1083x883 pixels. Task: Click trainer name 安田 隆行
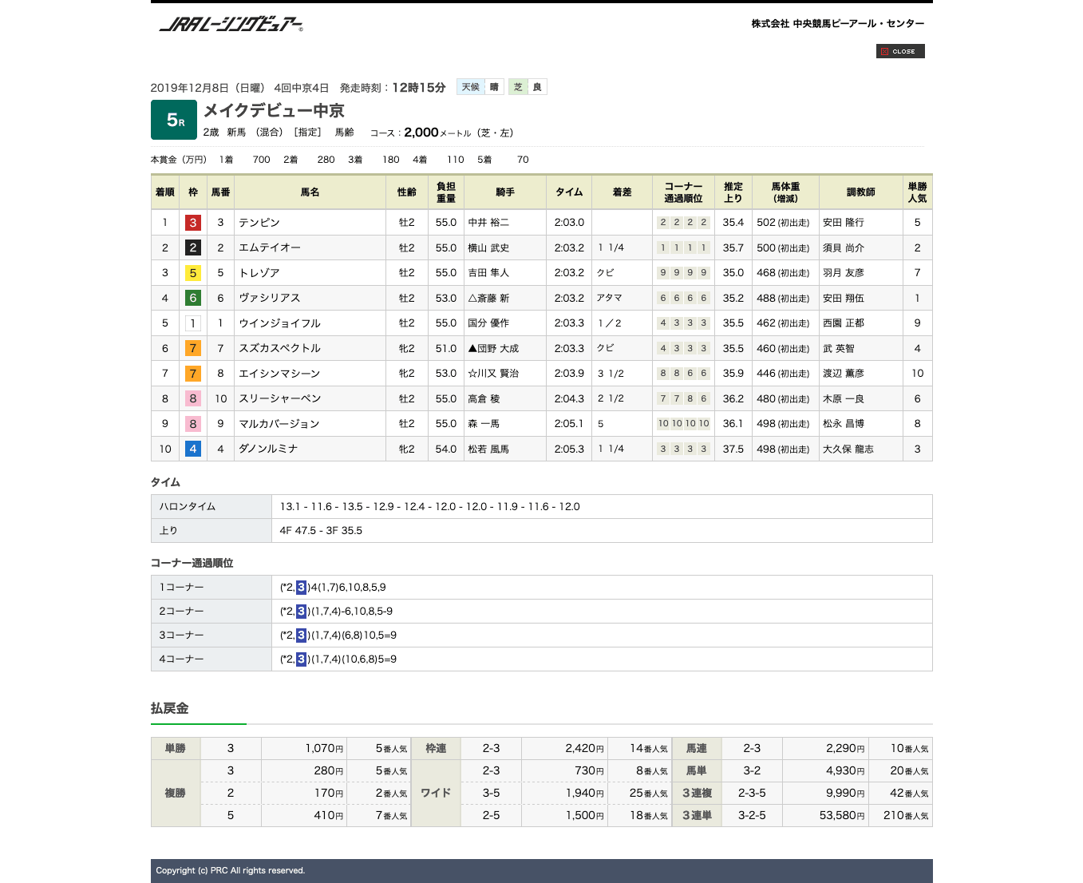coord(844,223)
